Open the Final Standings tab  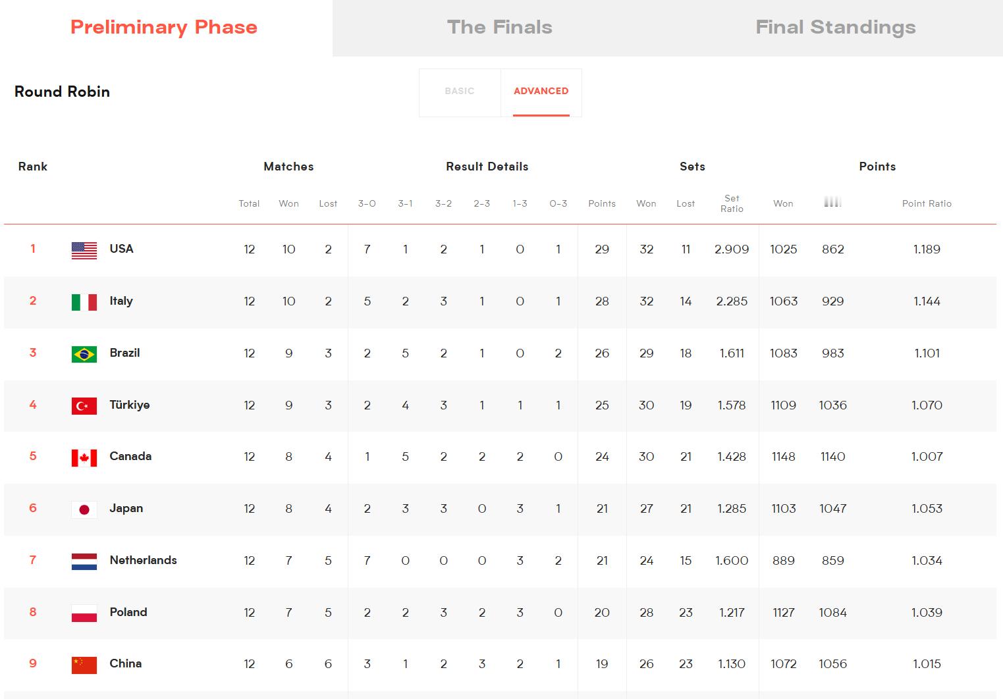pyautogui.click(x=836, y=28)
